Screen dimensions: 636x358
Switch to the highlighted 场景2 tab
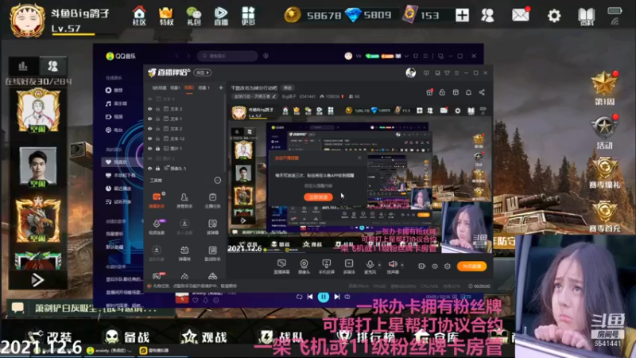point(189,88)
